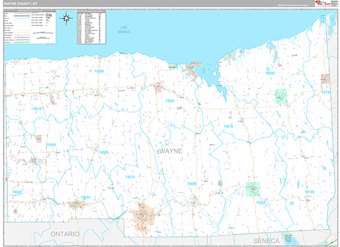Click the orange town area near 14522
This screenshot has width=340, height=247.
(76, 205)
